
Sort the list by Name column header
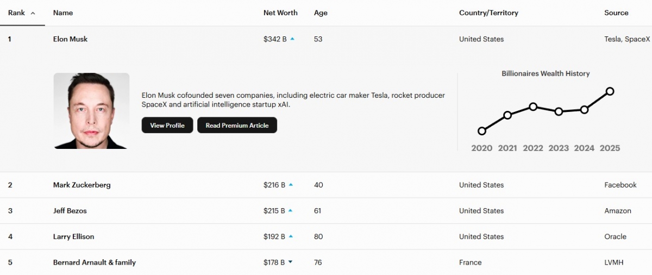click(x=63, y=13)
